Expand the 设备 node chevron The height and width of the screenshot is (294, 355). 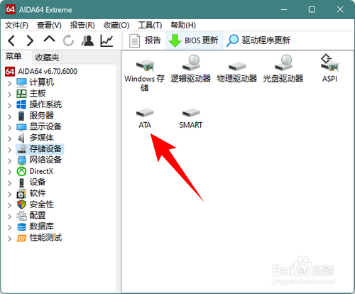(x=9, y=183)
